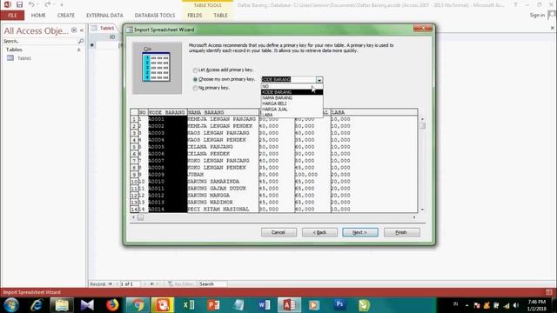The width and height of the screenshot is (557, 313).
Task: Click the preview vertical scrollbar thumb
Action: pos(422,125)
